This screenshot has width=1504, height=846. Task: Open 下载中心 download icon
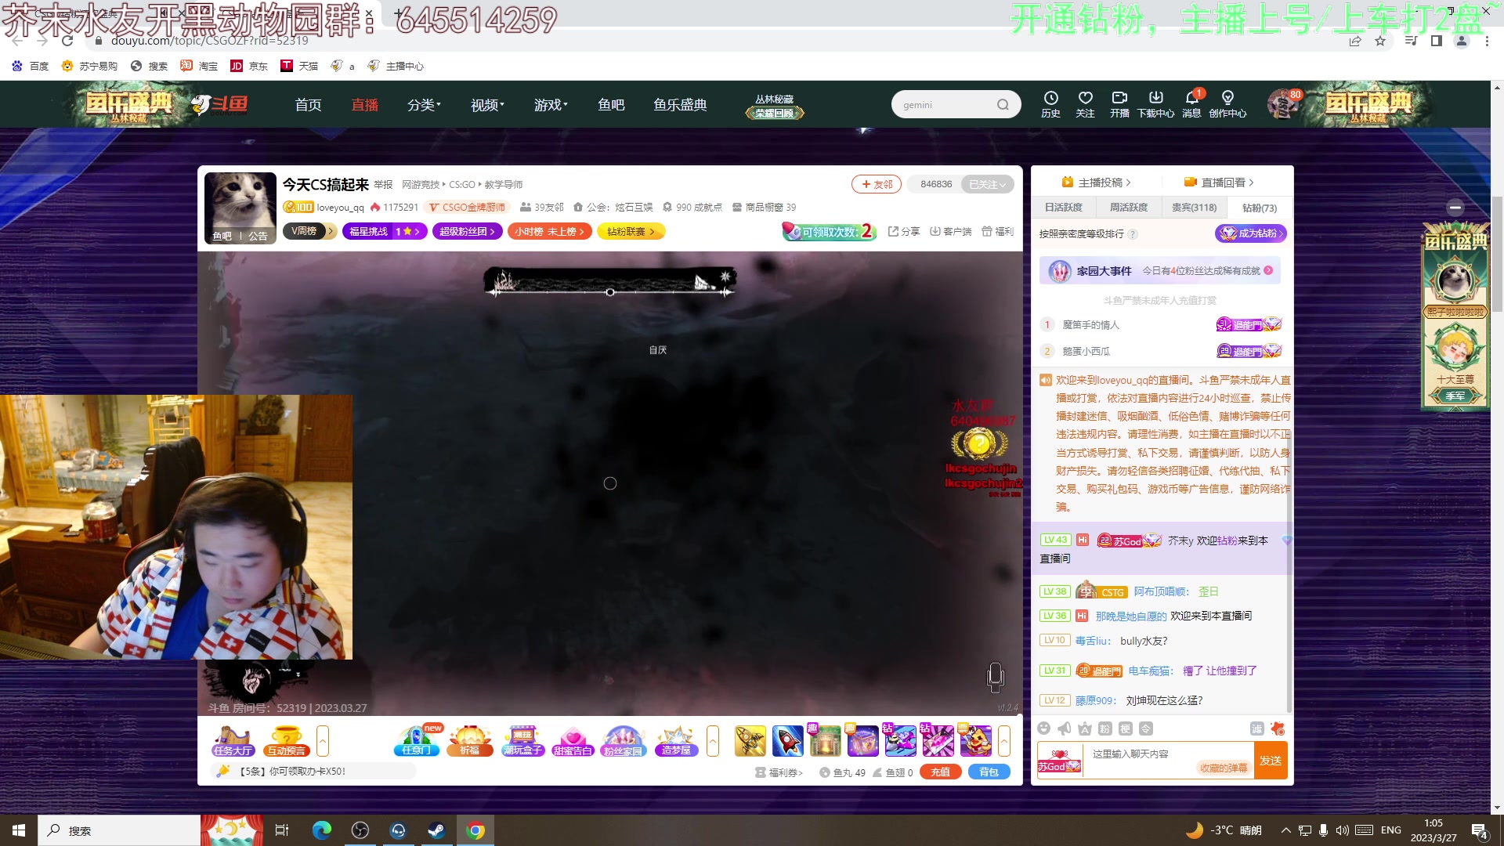[1155, 103]
